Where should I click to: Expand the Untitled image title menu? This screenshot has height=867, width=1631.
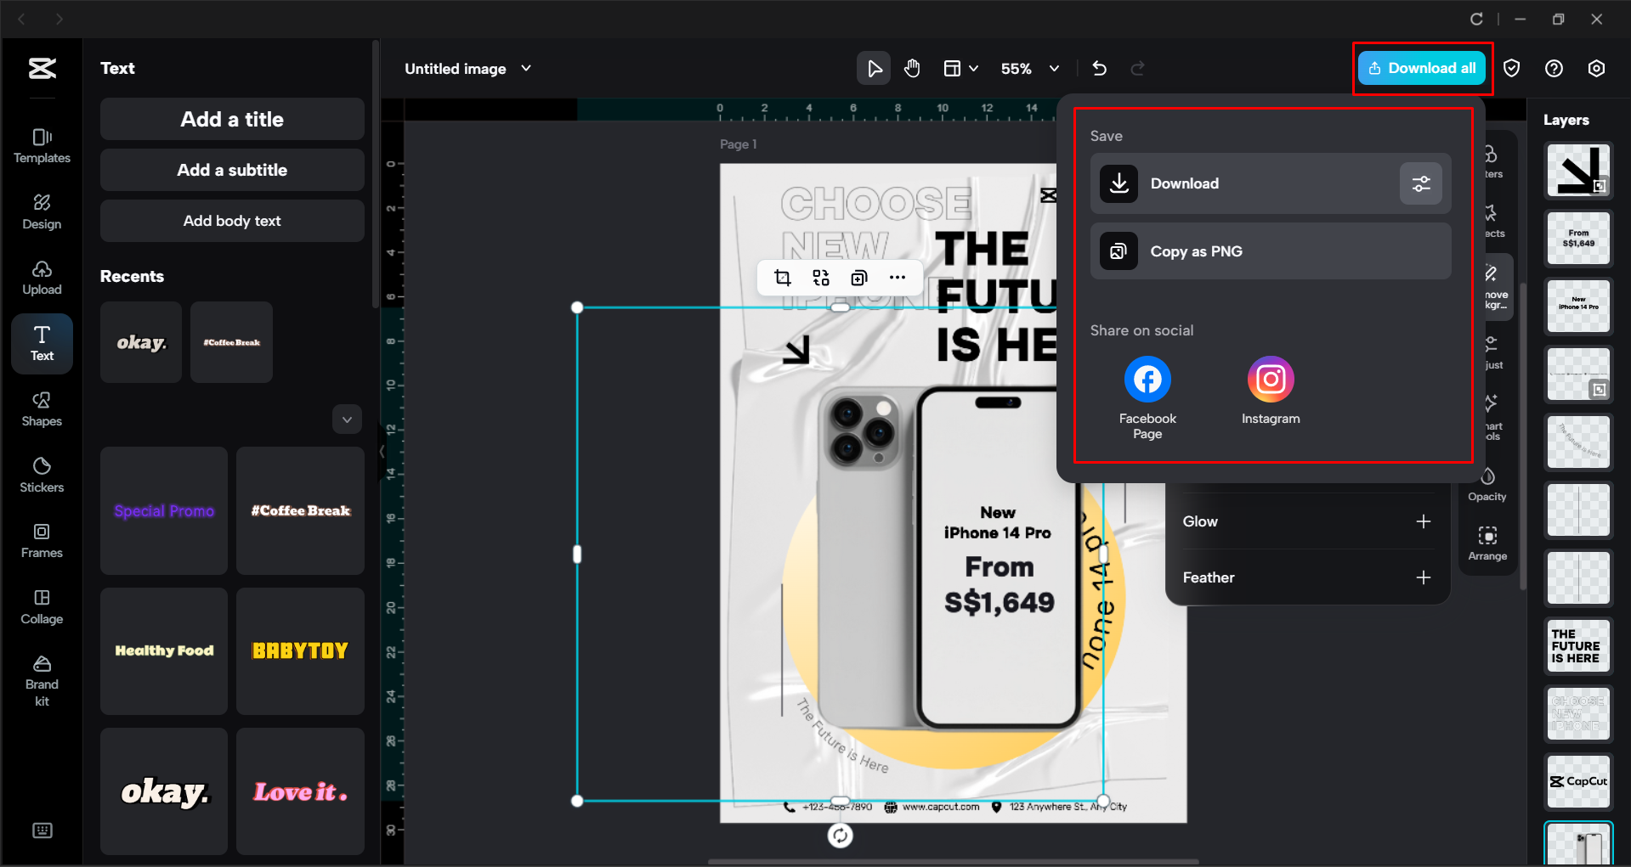tap(526, 68)
